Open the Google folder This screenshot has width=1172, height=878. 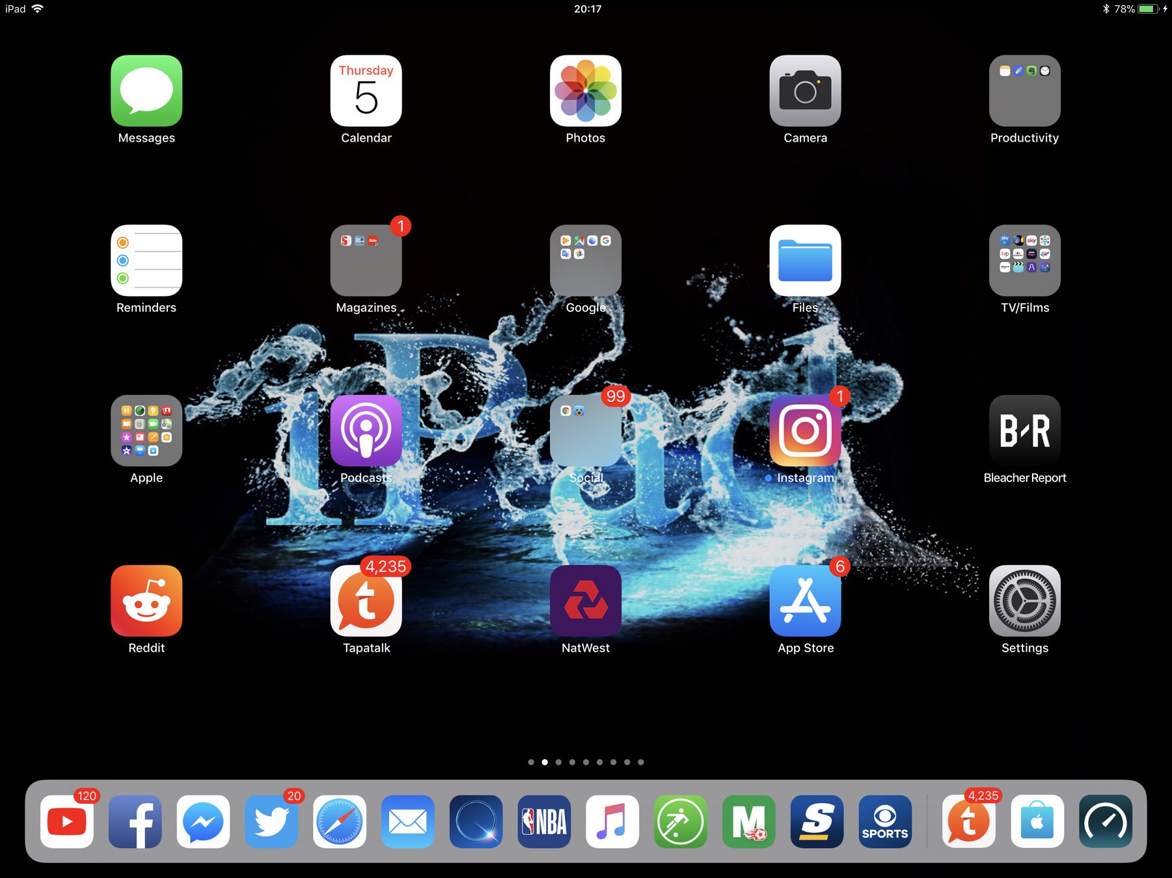coord(586,260)
